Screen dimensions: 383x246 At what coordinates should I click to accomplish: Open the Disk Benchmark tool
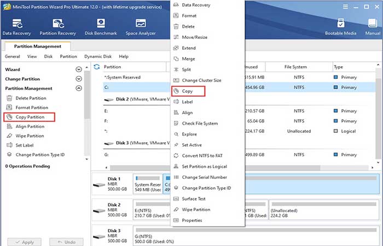click(101, 27)
